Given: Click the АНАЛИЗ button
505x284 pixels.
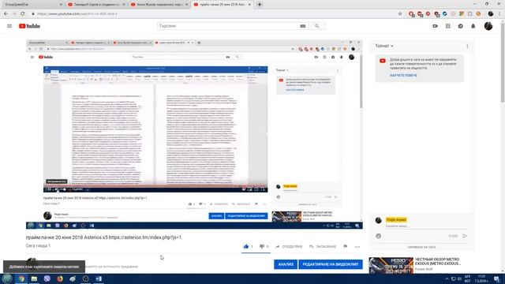Looking at the screenshot, I should [x=286, y=264].
